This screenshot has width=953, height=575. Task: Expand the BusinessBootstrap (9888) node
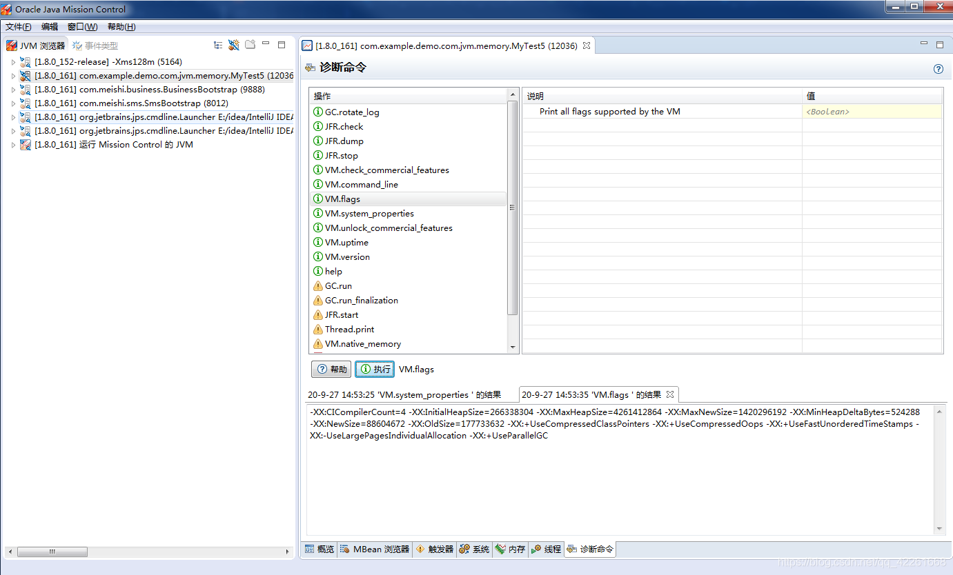coord(12,90)
